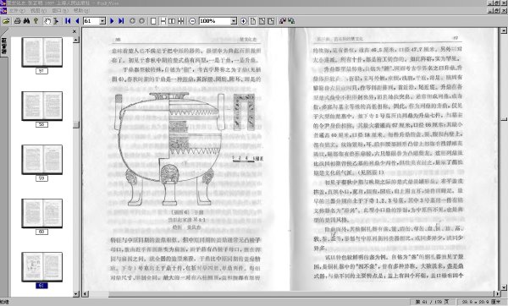Expand the 100% zoom level dropdown

click(x=234, y=21)
